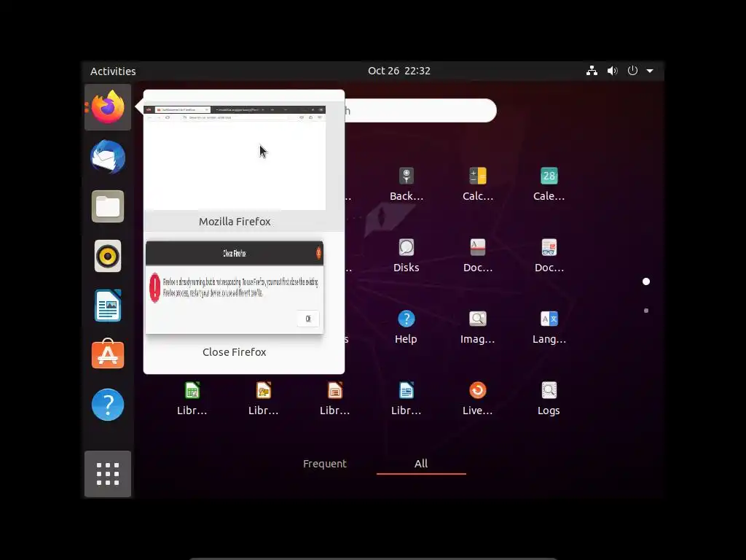746x560 pixels.
Task: Open Language Support app
Action: click(x=549, y=327)
